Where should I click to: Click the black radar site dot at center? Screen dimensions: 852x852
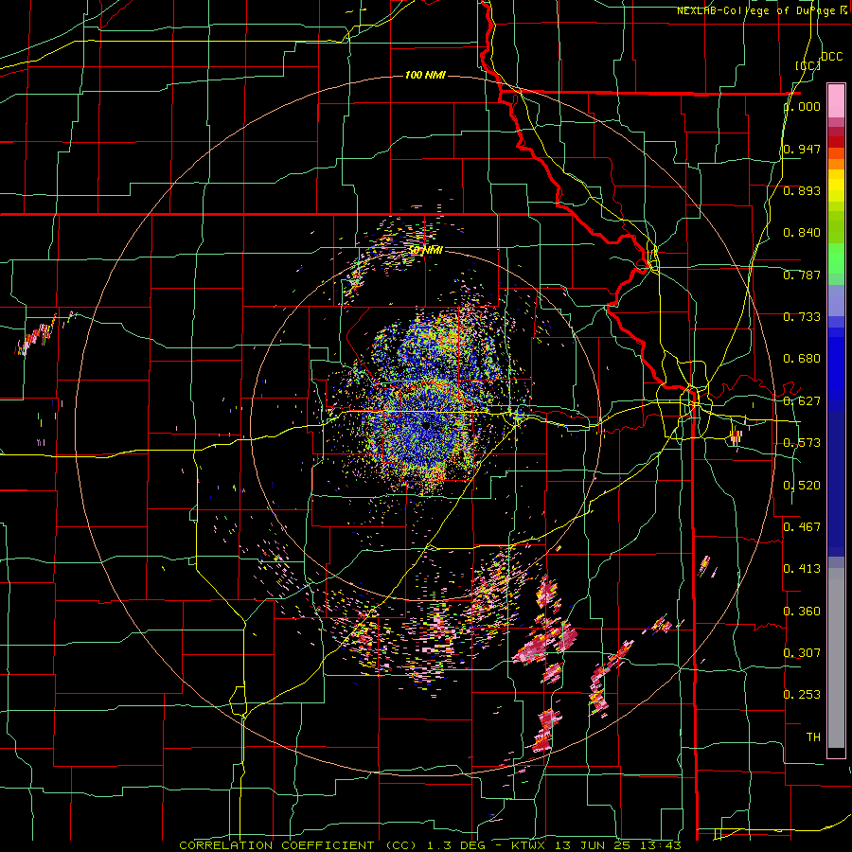click(427, 425)
